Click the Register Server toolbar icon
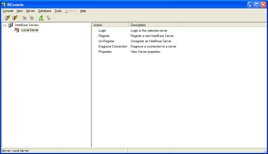The width and height of the screenshot is (268, 154). coord(8,18)
